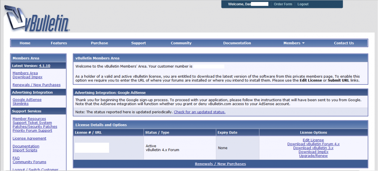Click the Download Impex sidebar link
378x171 pixels.
coord(27,77)
